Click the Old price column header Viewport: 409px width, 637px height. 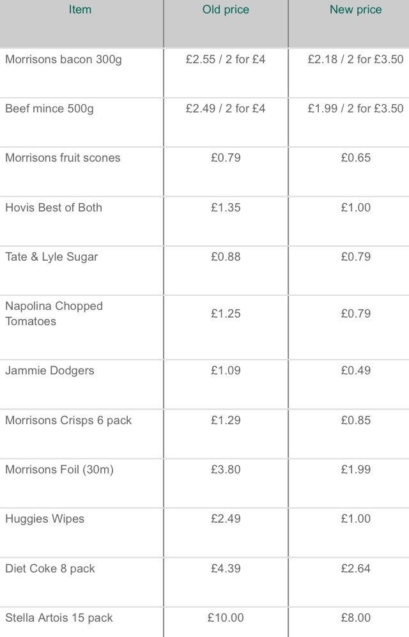coord(226,10)
